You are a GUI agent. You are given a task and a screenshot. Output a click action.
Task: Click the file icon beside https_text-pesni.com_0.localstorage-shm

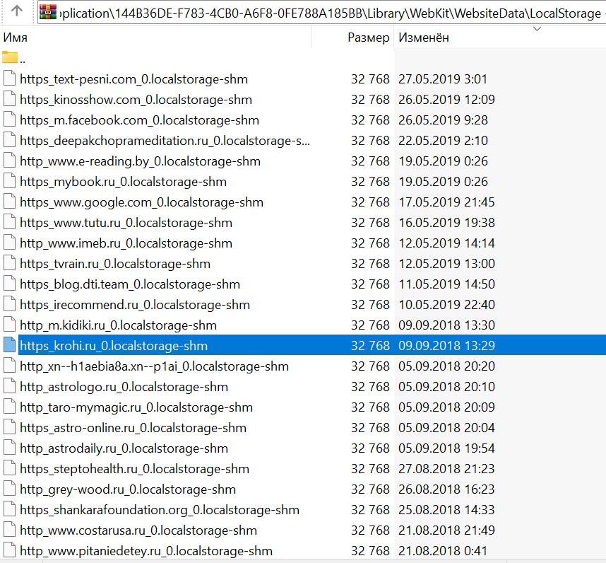(10, 79)
